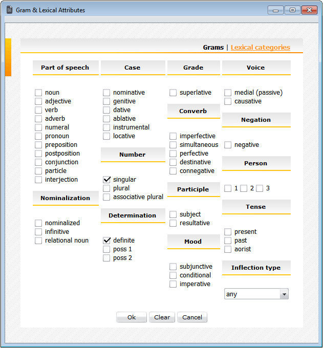Tick the particle checkbox

click(x=38, y=171)
